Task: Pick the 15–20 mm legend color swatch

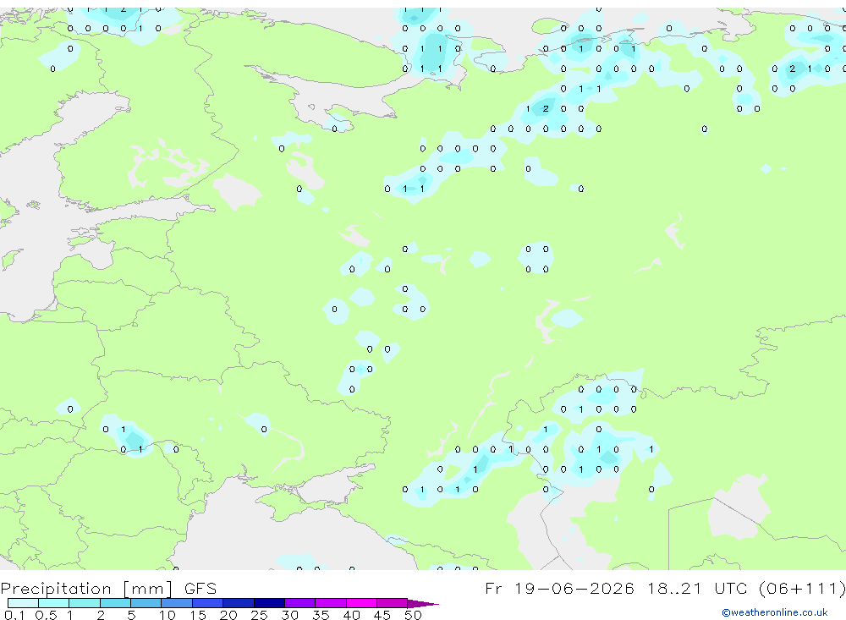Action: [207, 603]
